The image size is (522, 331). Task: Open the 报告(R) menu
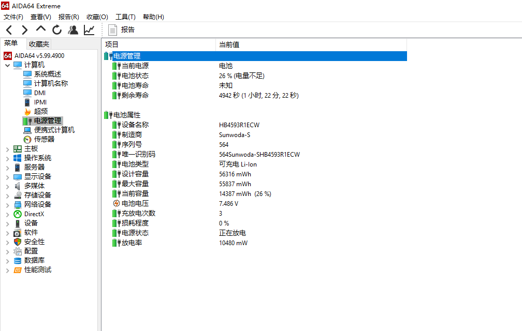(68, 17)
